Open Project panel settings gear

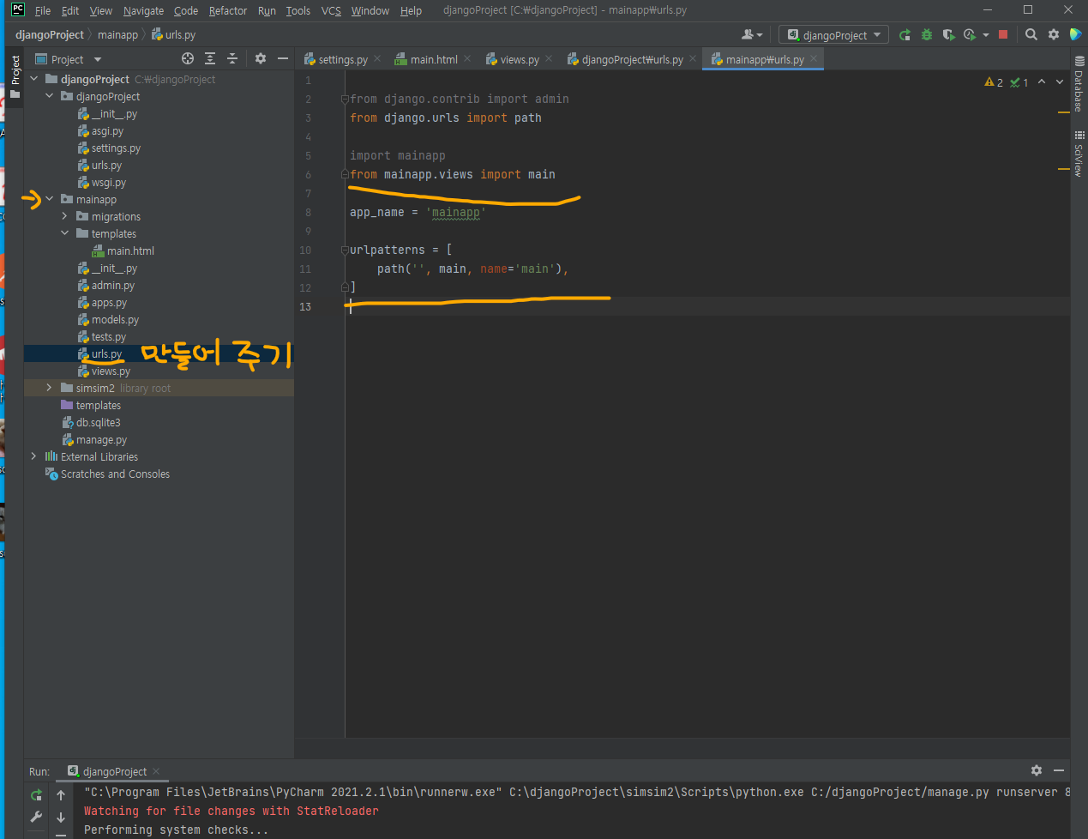click(x=261, y=58)
